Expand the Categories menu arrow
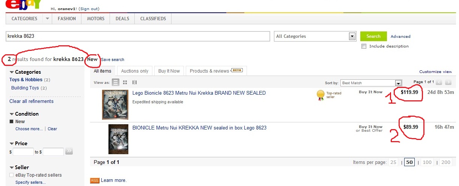 coord(47,18)
